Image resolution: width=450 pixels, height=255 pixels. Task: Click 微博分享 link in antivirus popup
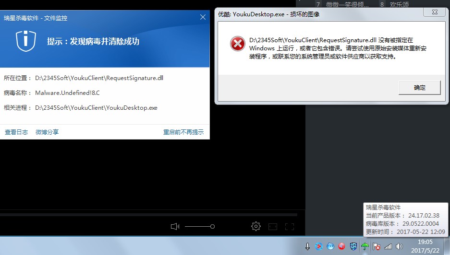tap(47, 132)
